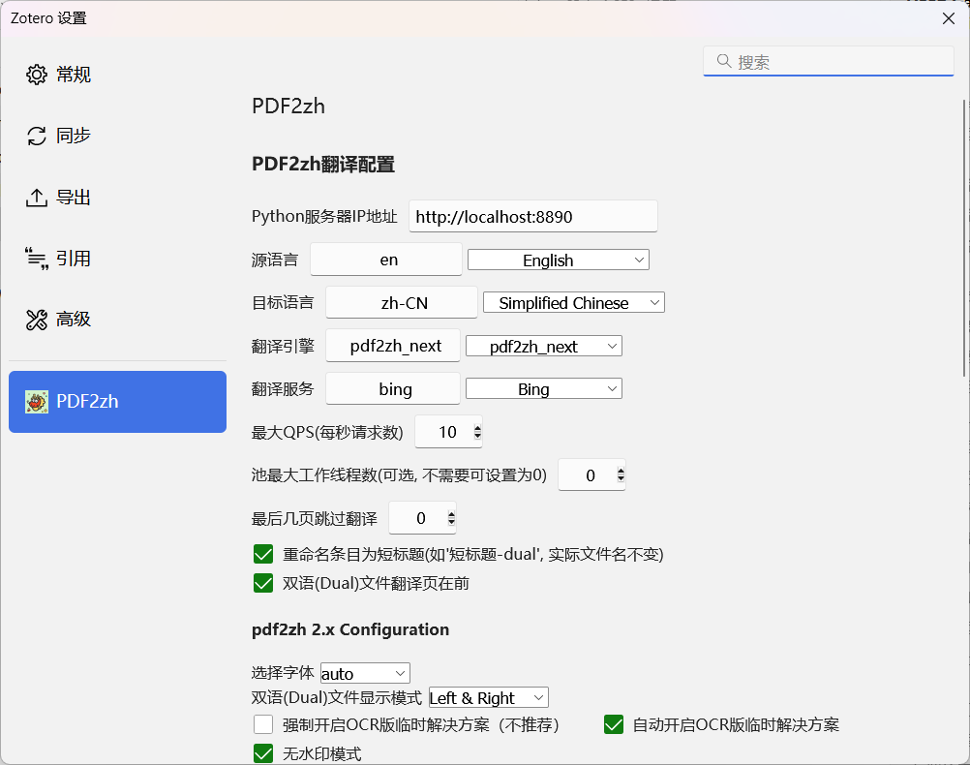Click the 搜索 settings search field
This screenshot has height=765, width=970.
pos(829,61)
